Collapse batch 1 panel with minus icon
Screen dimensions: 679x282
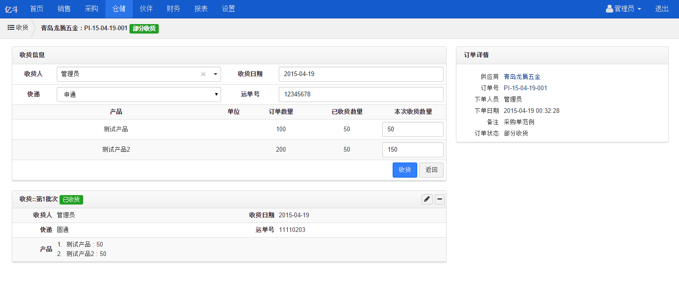coord(439,199)
